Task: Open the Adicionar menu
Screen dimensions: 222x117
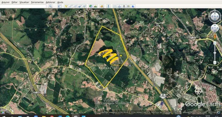Action: click(x=50, y=2)
